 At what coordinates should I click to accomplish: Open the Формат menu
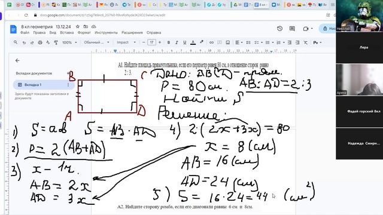point(84,32)
